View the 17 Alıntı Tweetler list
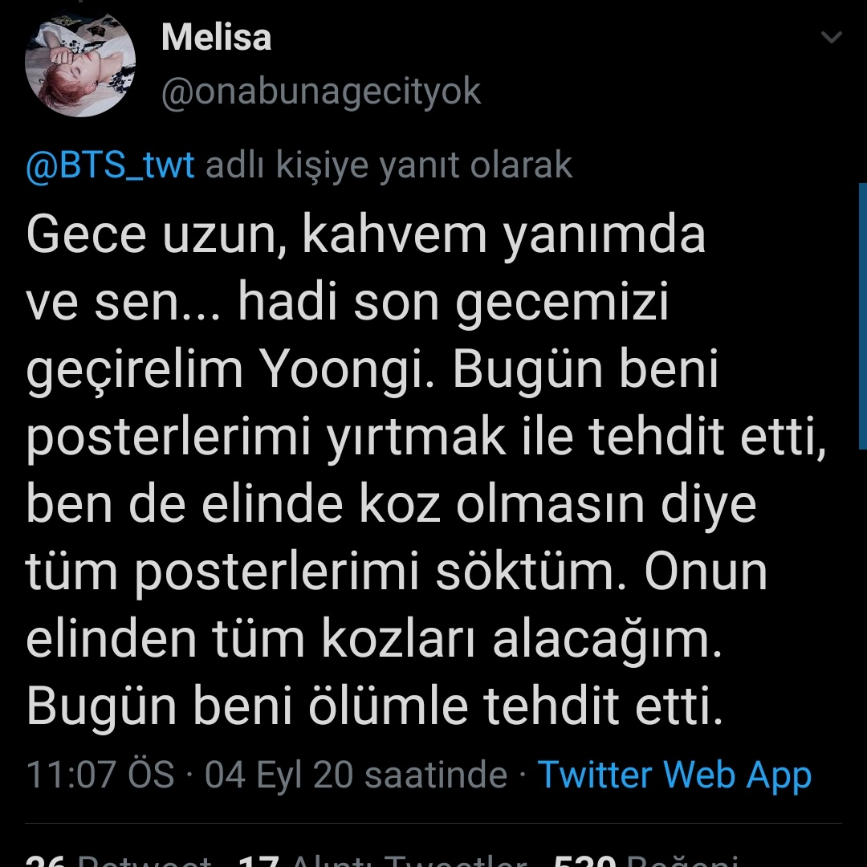Viewport: 867px width, 867px height. click(x=377, y=861)
